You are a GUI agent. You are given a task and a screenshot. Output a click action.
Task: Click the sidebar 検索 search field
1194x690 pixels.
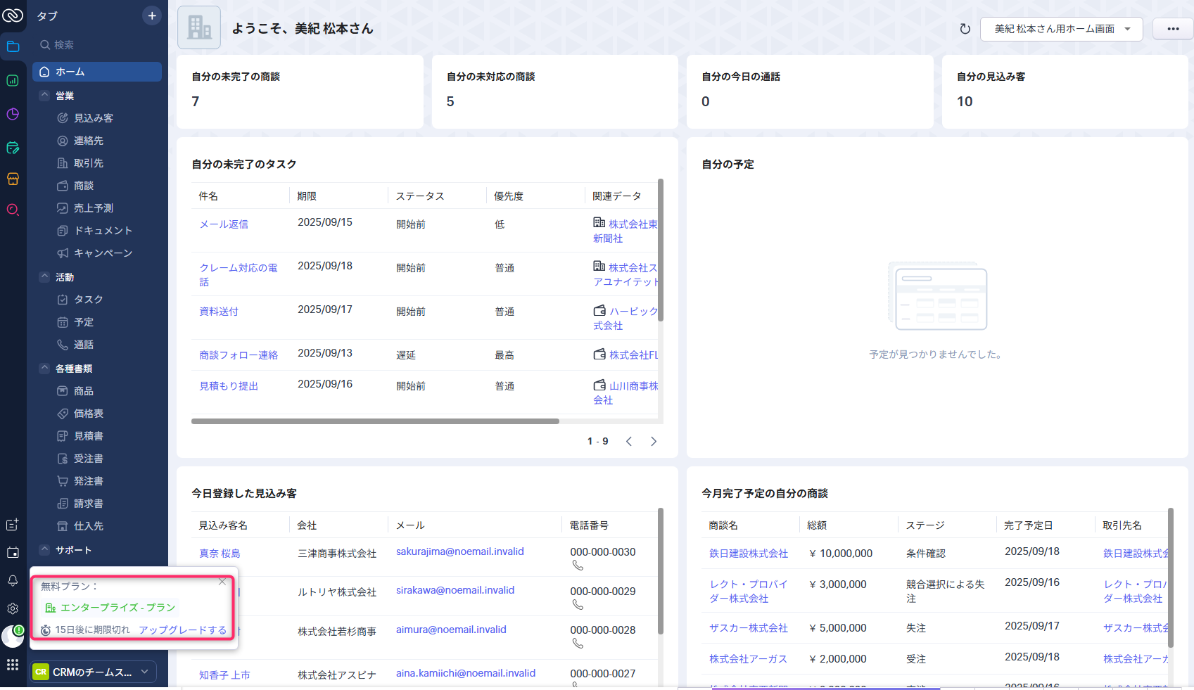[x=97, y=45]
